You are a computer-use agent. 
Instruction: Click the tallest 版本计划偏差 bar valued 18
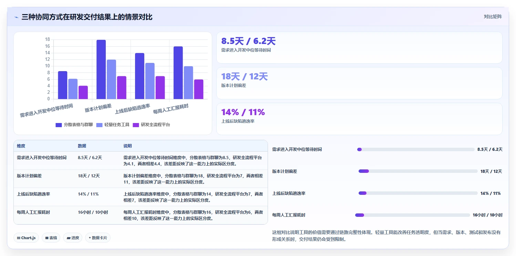point(101,69)
